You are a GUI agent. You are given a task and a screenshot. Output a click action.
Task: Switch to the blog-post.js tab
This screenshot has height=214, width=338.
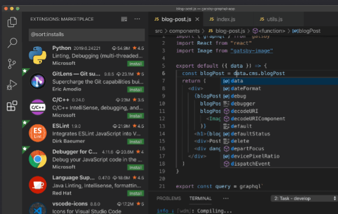tap(176, 19)
